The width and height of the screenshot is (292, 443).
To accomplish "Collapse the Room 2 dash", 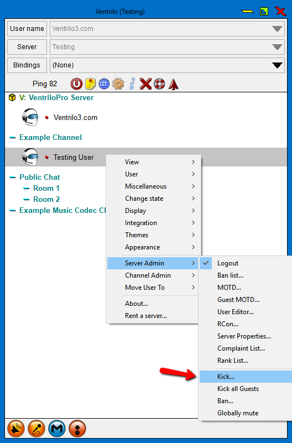I will [26, 200].
